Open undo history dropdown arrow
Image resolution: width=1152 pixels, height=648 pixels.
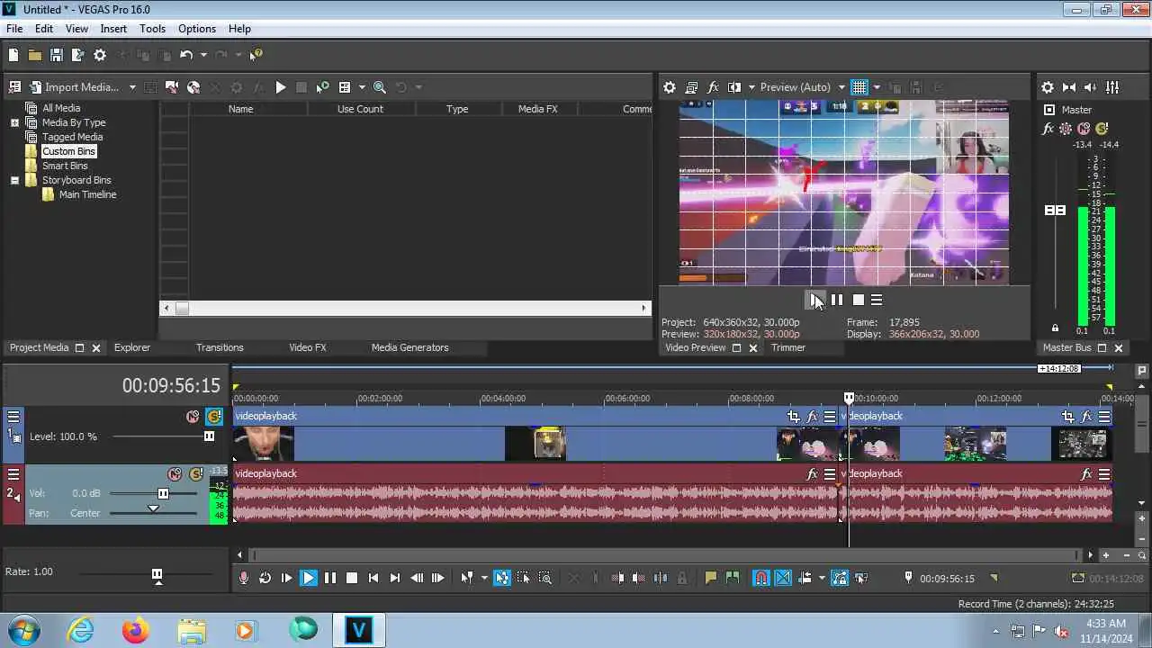(x=203, y=55)
